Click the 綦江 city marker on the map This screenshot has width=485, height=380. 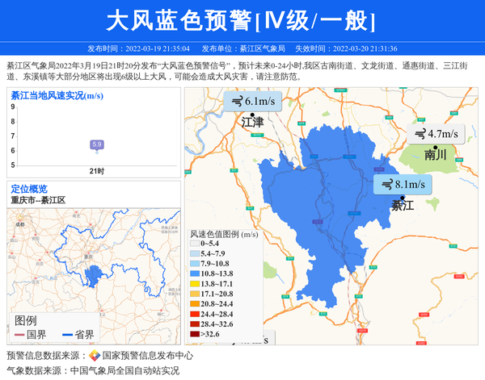pos(402,198)
